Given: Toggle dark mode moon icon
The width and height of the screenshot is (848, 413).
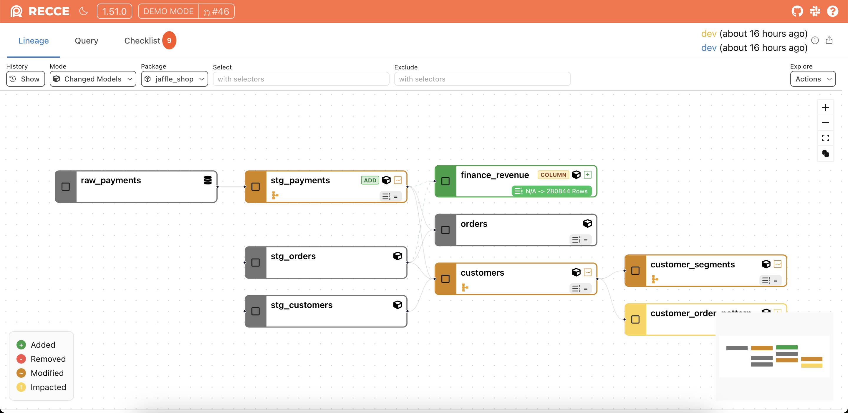Looking at the screenshot, I should [x=84, y=11].
